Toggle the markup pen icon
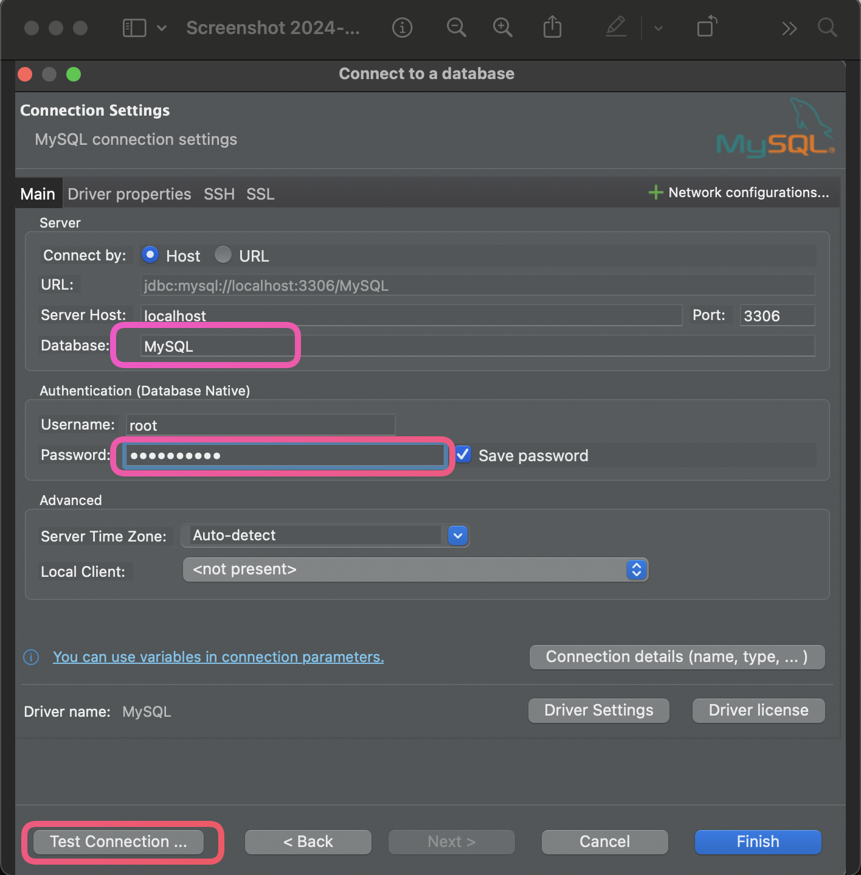Viewport: 861px width, 875px height. (616, 27)
